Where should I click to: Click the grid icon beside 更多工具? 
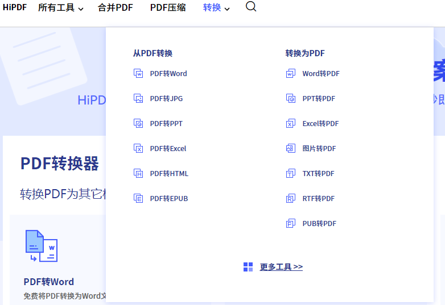(248, 267)
